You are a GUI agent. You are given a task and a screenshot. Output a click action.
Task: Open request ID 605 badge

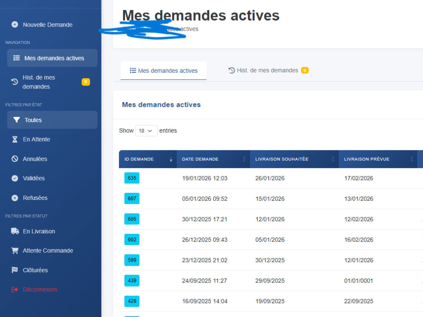(x=132, y=219)
